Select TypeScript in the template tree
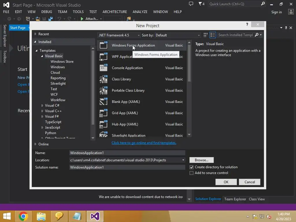Screen dimensions: 296x222 pyautogui.click(x=53, y=122)
